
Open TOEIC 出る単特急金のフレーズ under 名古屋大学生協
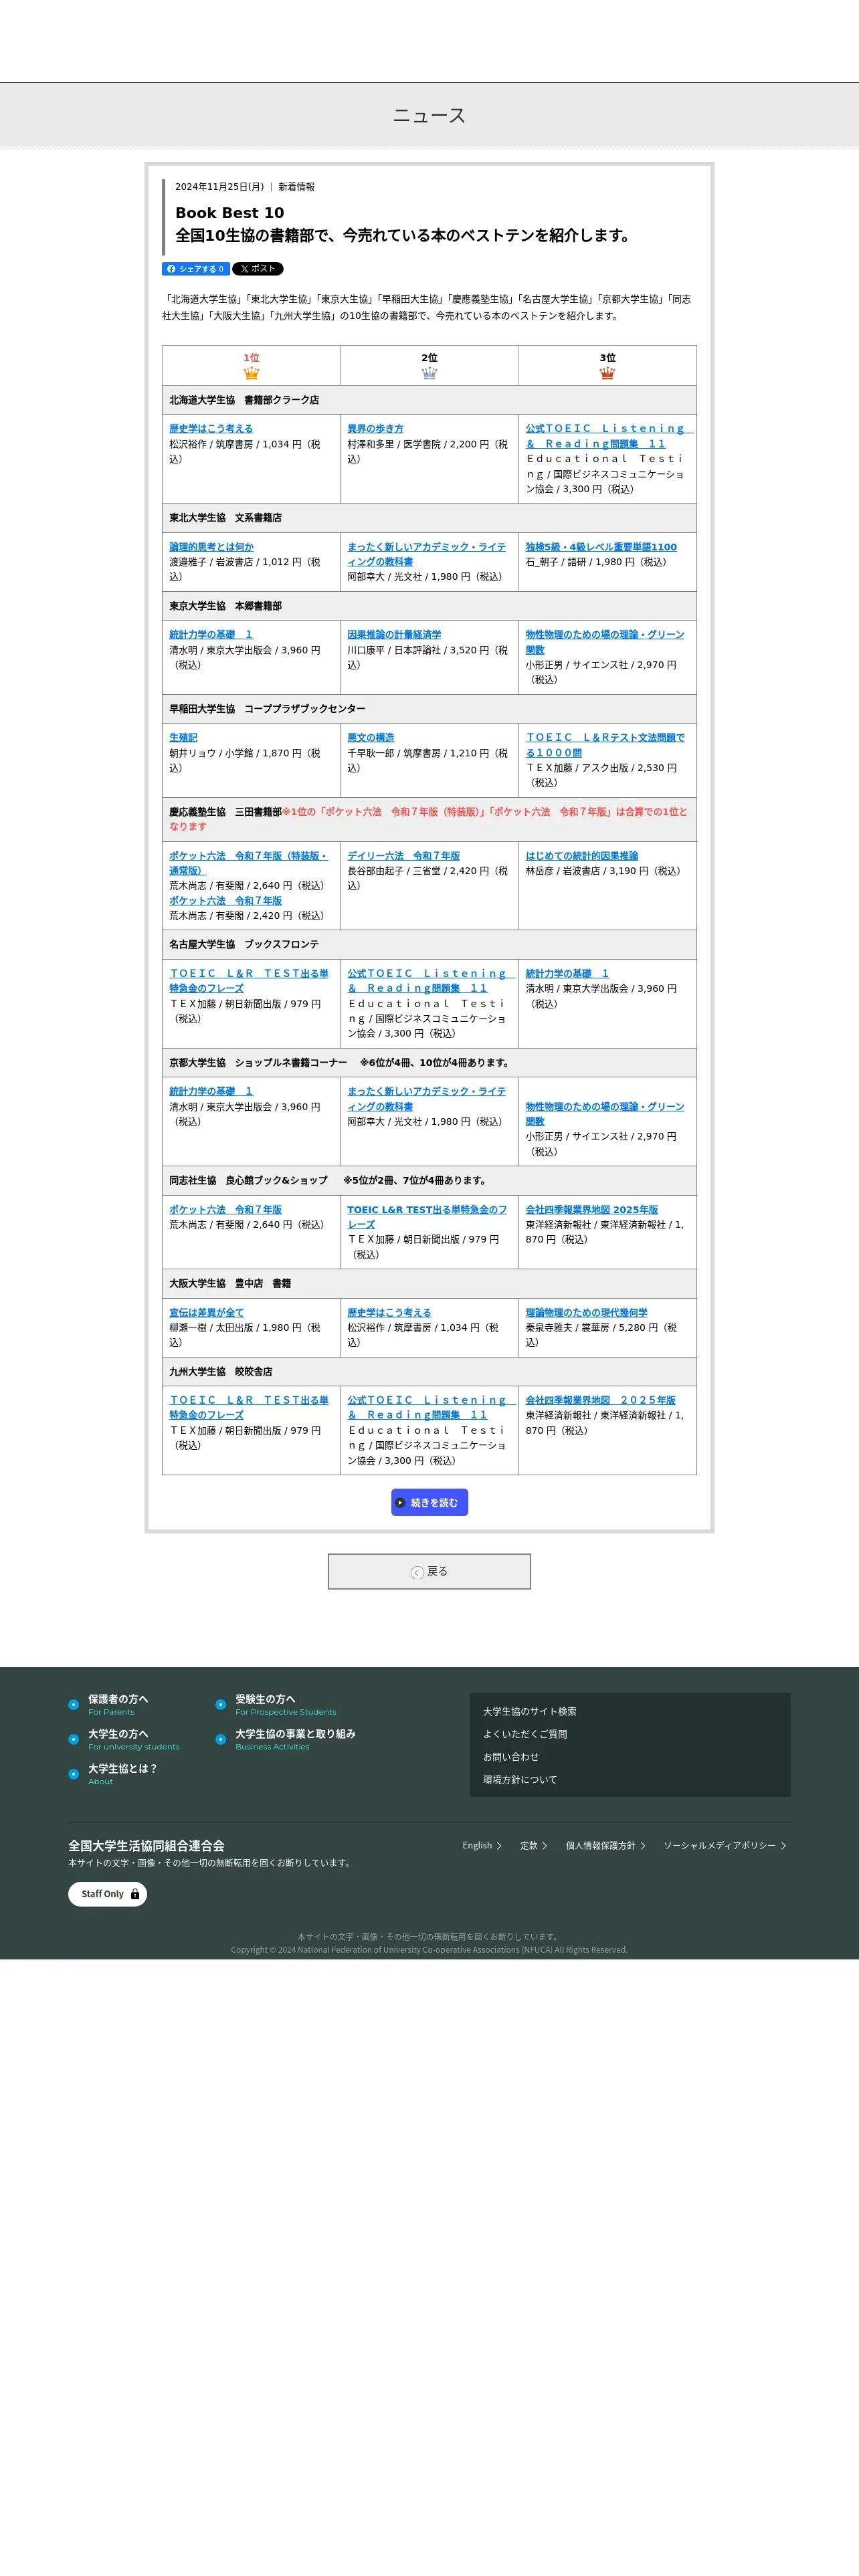(x=249, y=981)
